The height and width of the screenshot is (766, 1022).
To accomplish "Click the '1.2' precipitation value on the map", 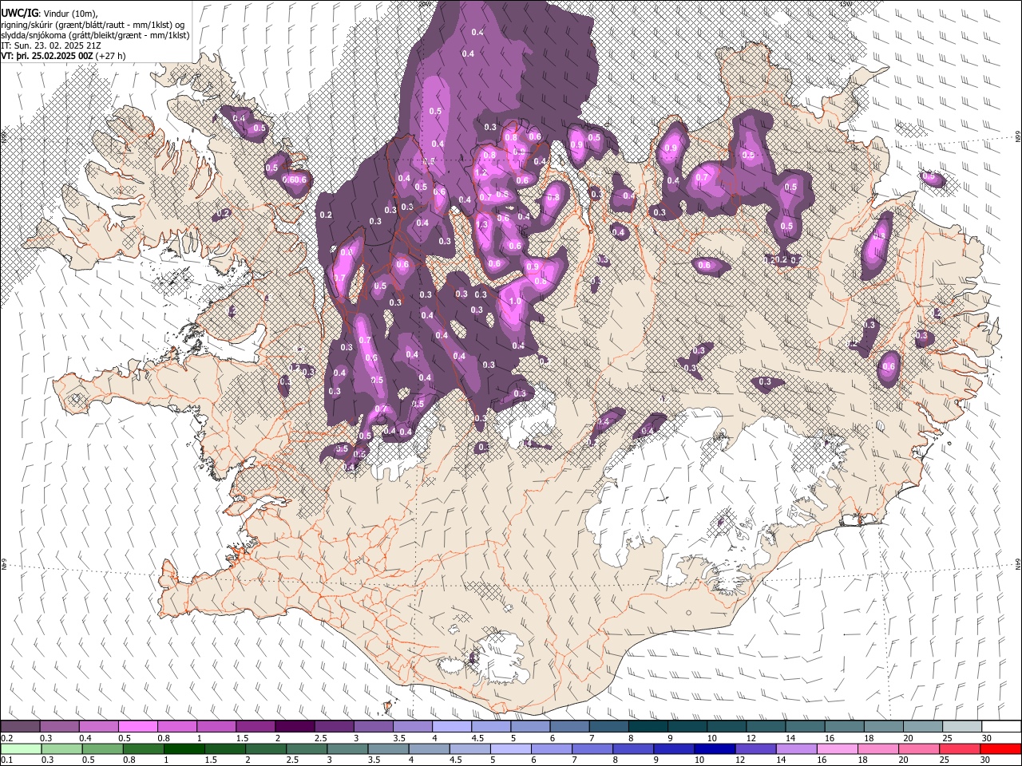I will [x=481, y=172].
